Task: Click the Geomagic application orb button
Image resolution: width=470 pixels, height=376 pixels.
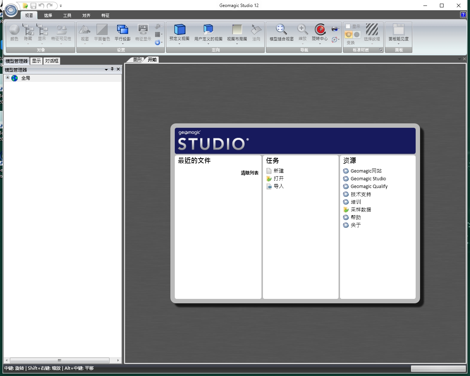Action: [11, 10]
